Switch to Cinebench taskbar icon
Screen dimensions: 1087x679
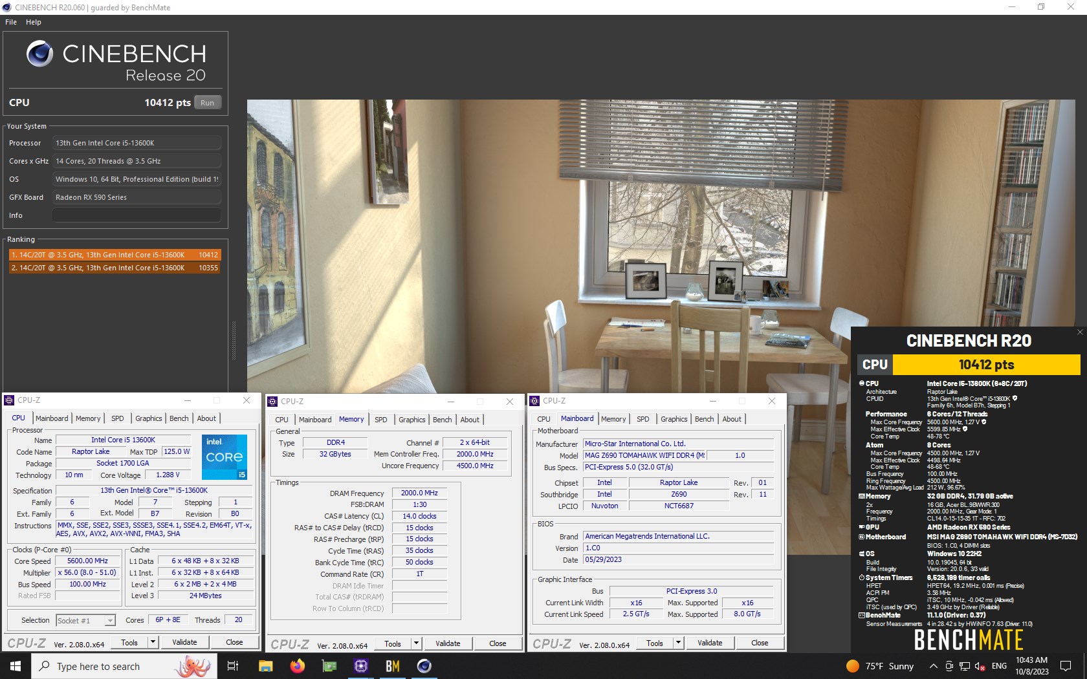pos(424,666)
